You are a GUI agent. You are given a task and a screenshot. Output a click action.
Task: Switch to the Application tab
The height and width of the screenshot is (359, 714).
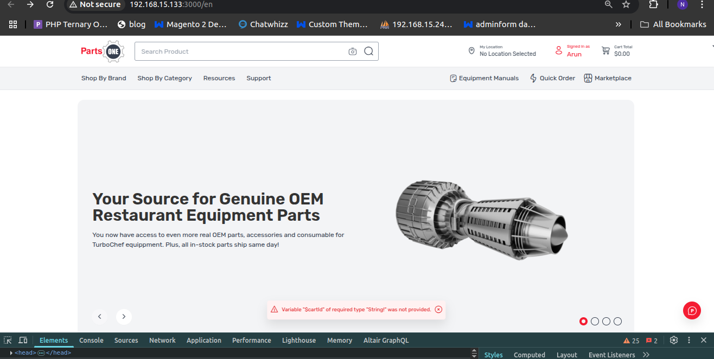(204, 340)
